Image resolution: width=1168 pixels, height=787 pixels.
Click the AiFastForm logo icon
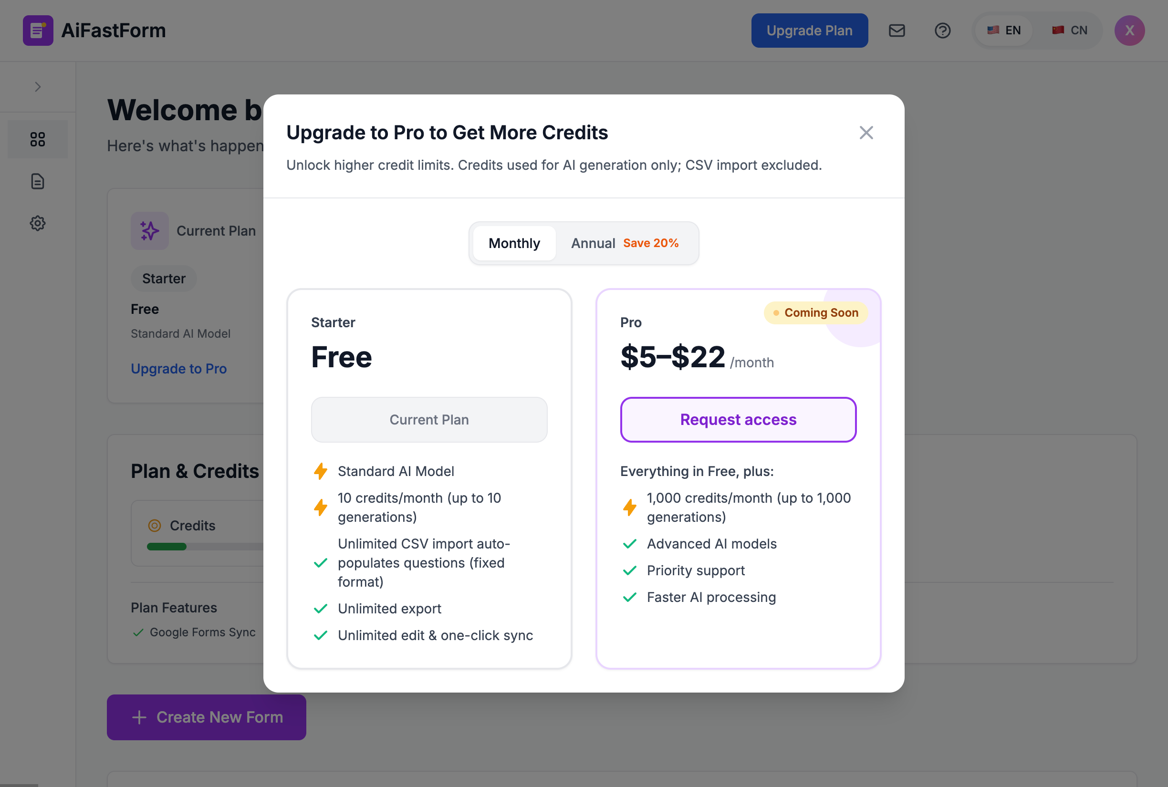click(38, 31)
